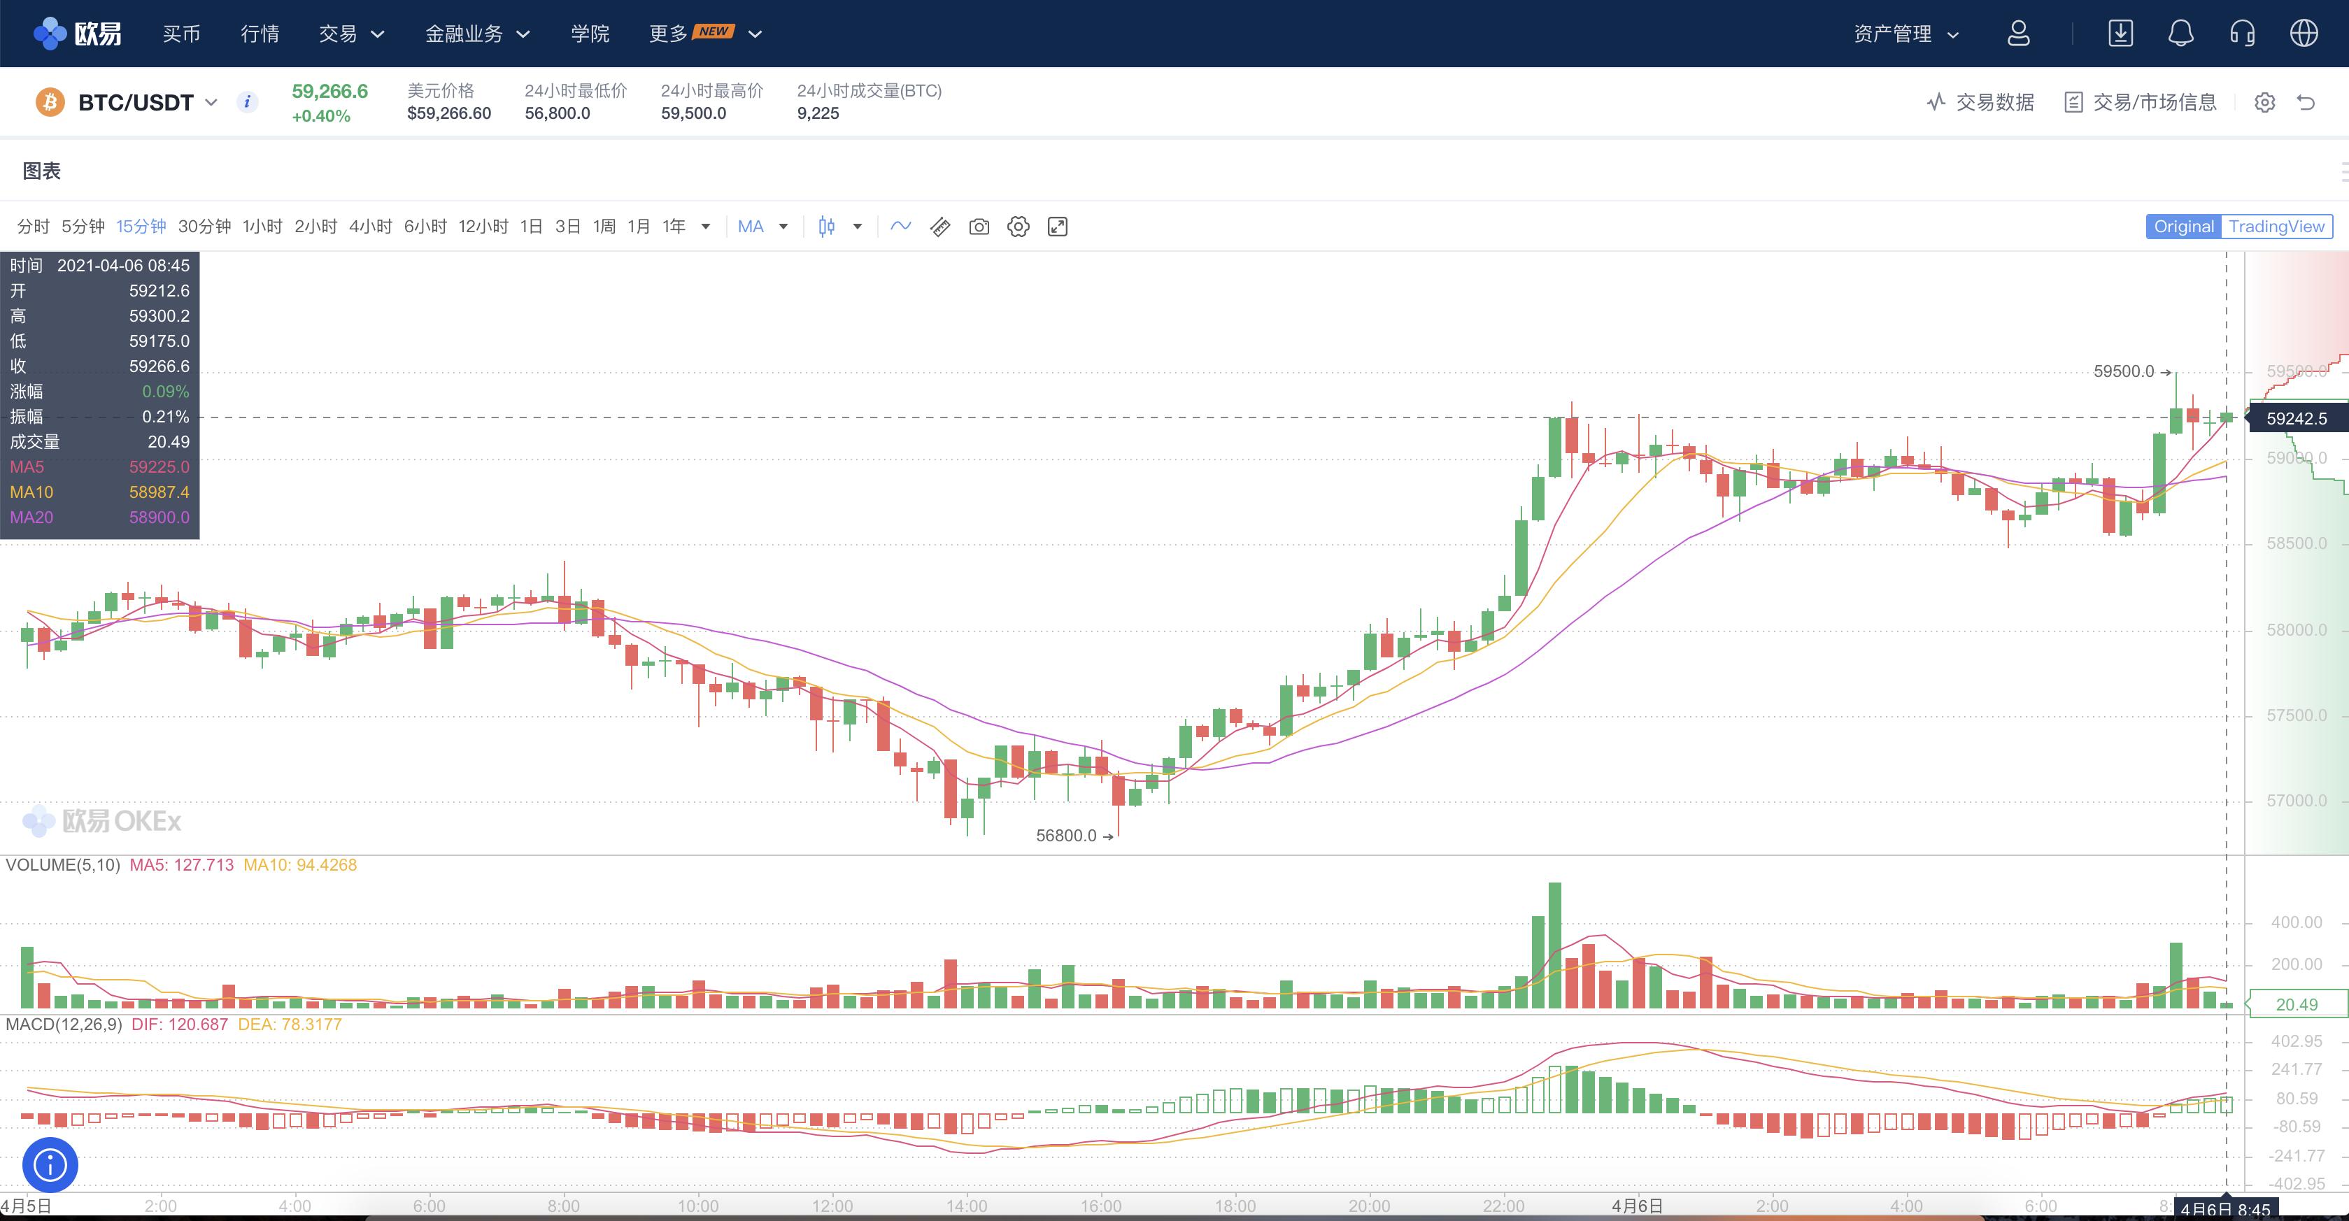Click the blue info circle button
Screen dimensions: 2349x1221
[50, 1164]
